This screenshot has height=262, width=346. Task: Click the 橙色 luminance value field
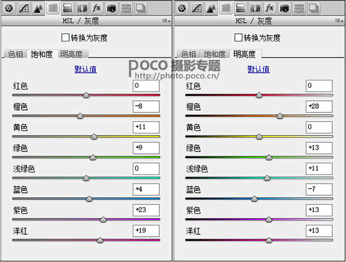point(319,107)
